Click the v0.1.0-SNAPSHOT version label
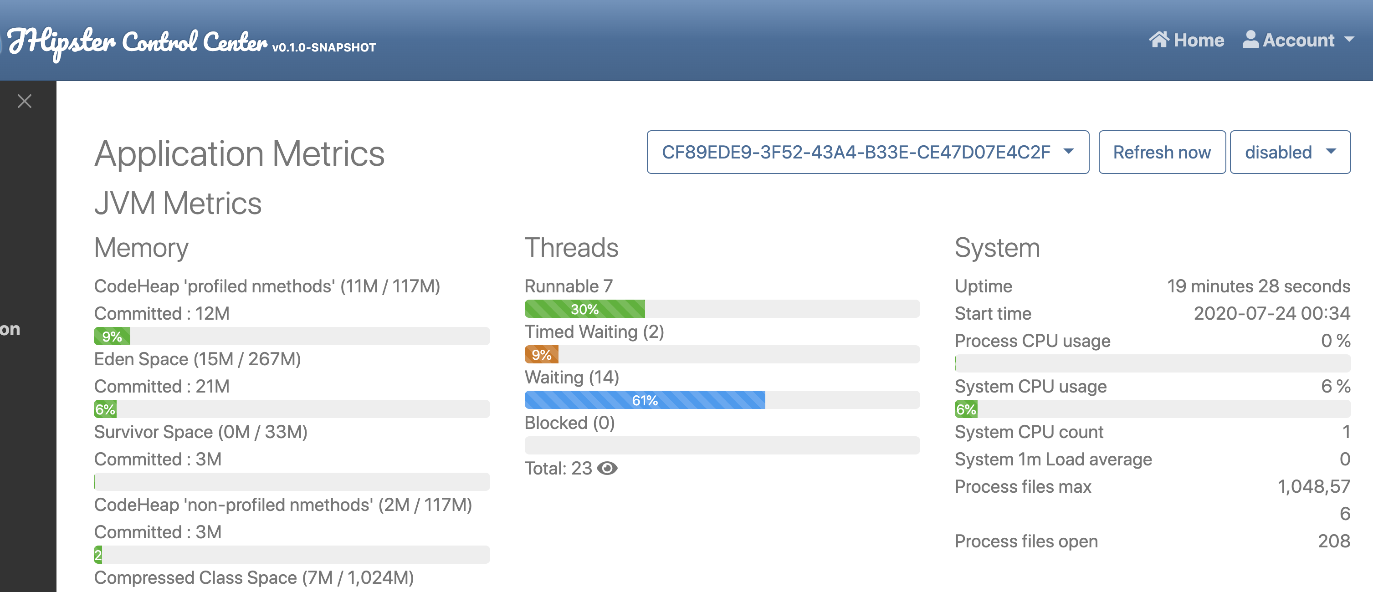The image size is (1373, 592). pyautogui.click(x=323, y=48)
